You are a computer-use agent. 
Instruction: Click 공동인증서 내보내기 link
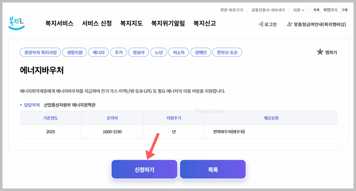tap(268, 10)
